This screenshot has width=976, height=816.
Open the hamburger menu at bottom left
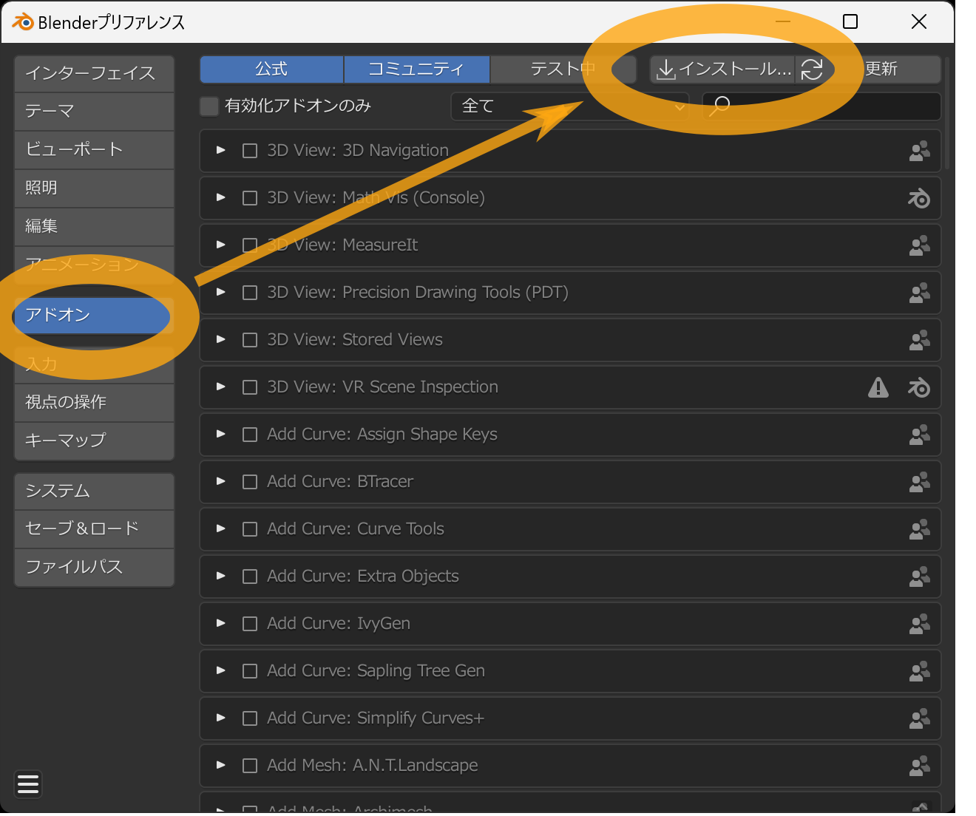click(28, 784)
